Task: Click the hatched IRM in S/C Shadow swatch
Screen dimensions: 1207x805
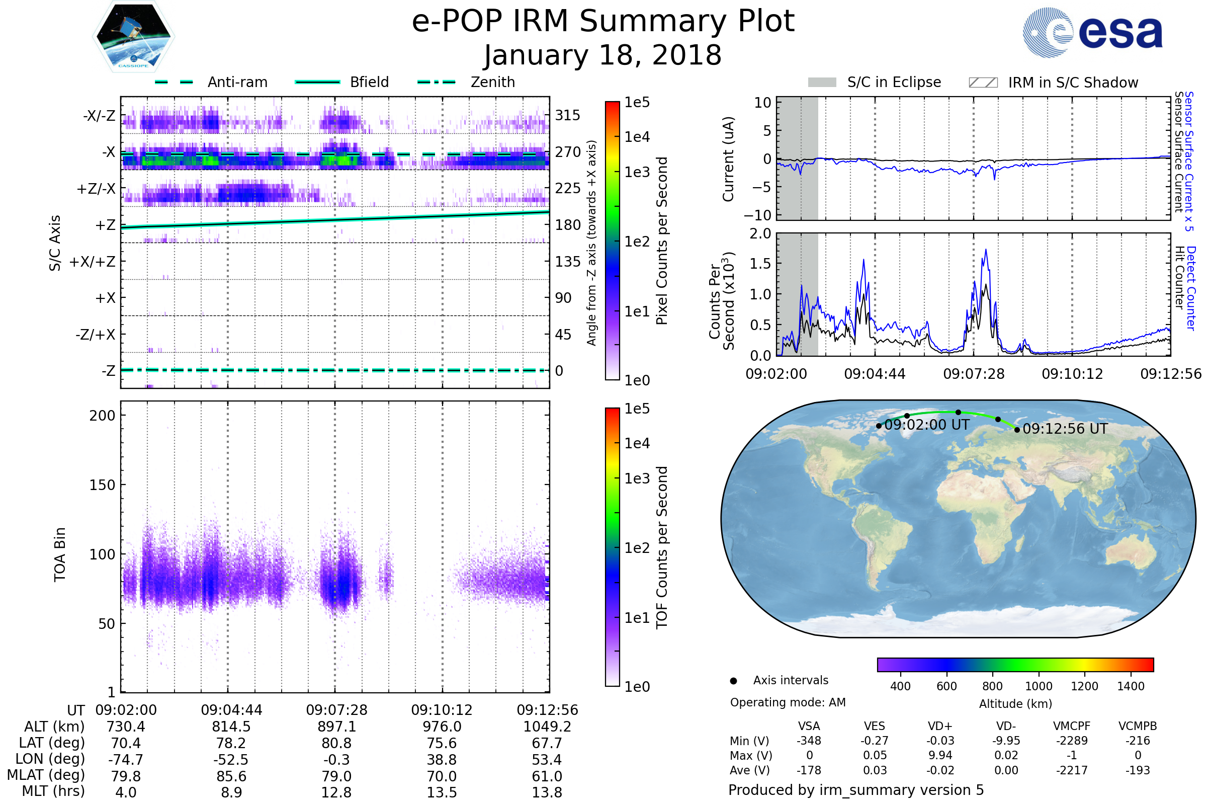Action: pyautogui.click(x=983, y=83)
